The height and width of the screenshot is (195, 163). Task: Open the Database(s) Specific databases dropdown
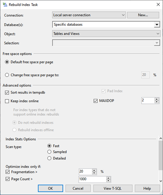click(157, 24)
